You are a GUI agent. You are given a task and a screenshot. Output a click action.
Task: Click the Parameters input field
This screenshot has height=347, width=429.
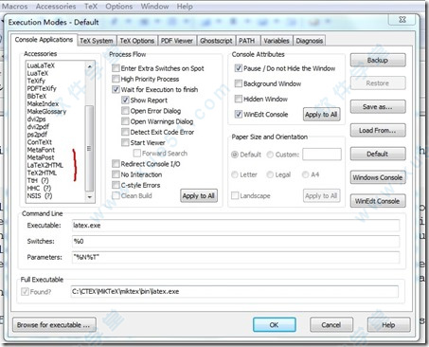(236, 257)
